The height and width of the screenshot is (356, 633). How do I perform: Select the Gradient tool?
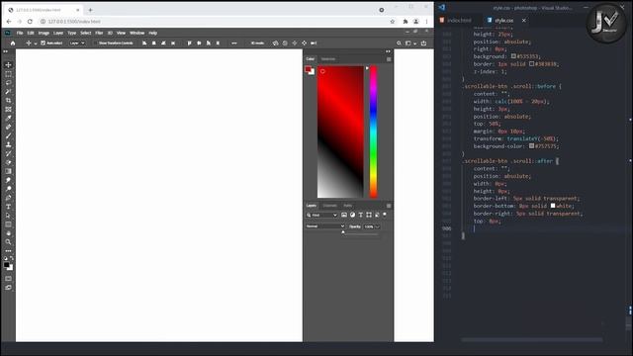pyautogui.click(x=8, y=171)
